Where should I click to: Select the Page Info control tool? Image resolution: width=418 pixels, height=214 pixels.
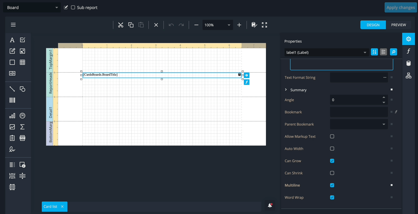click(x=22, y=165)
